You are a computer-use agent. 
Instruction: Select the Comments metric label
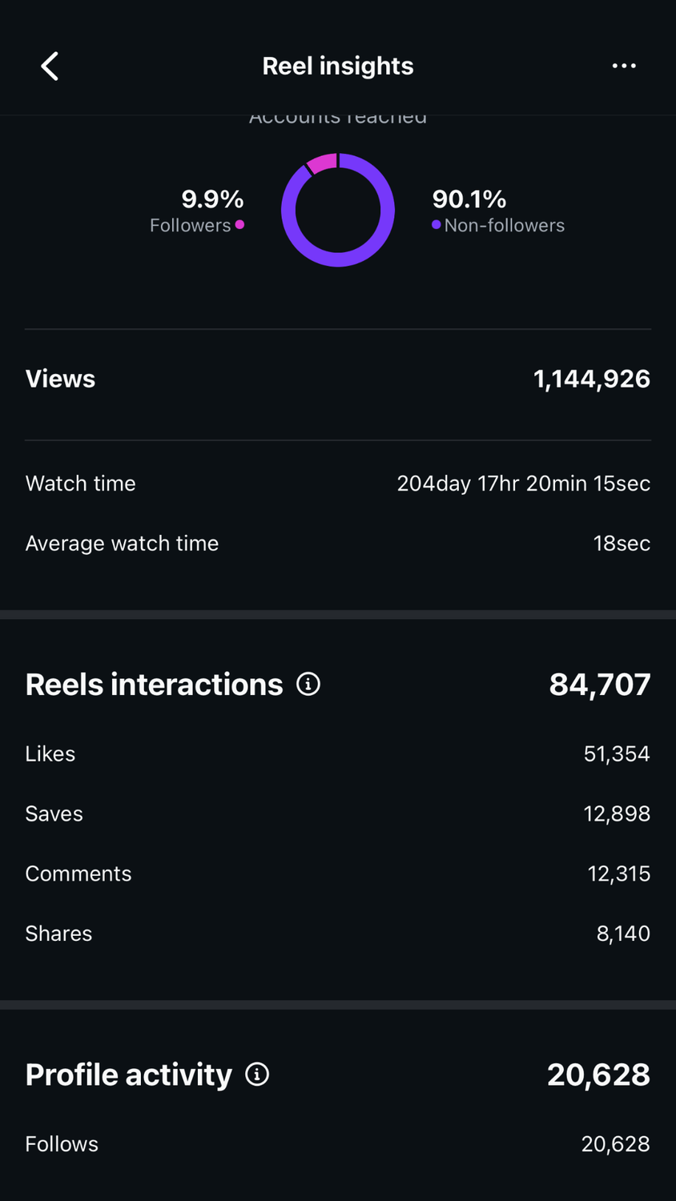78,874
